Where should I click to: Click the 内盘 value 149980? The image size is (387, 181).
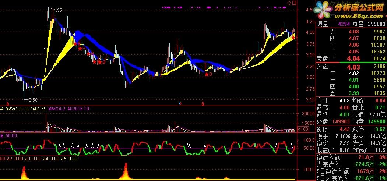[376, 121]
